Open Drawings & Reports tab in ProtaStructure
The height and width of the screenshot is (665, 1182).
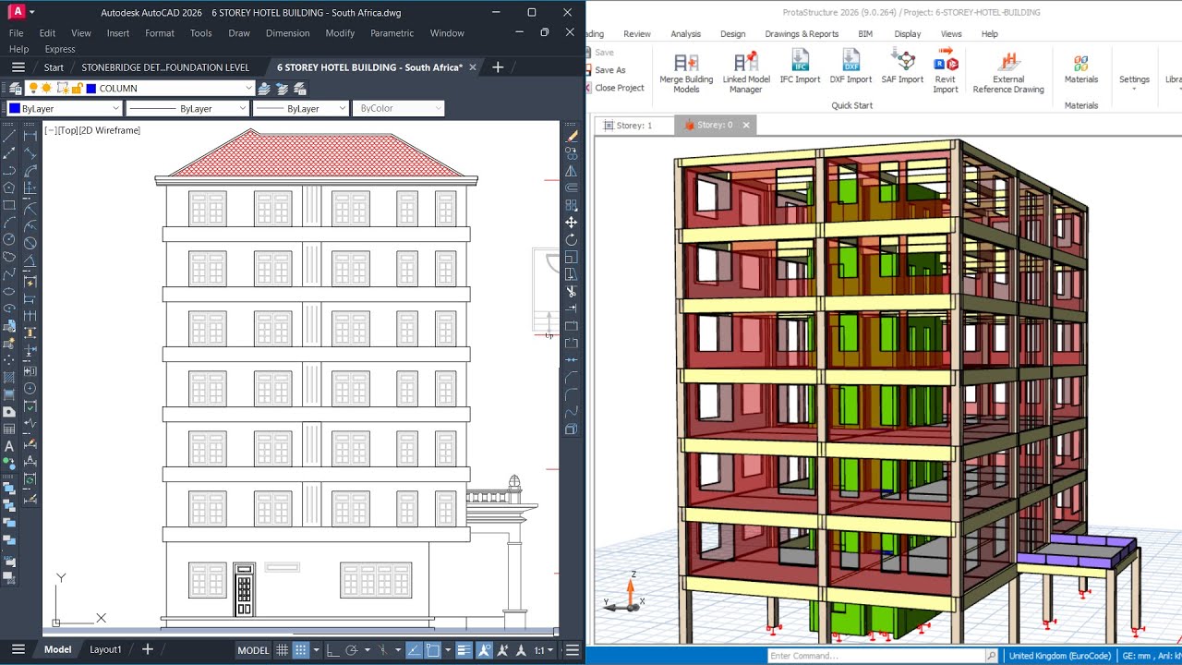[802, 34]
